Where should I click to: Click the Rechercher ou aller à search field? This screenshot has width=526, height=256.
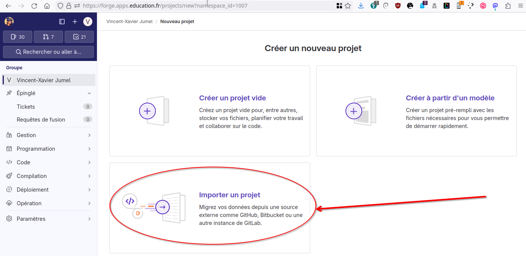click(48, 52)
